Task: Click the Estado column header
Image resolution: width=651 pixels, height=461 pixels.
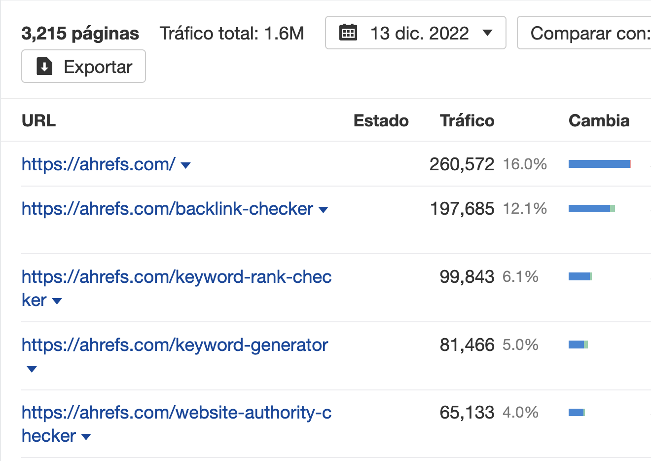Action: [x=381, y=121]
